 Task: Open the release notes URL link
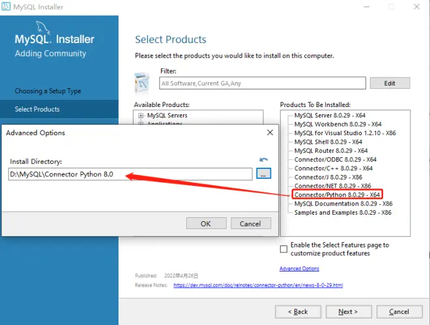258,285
